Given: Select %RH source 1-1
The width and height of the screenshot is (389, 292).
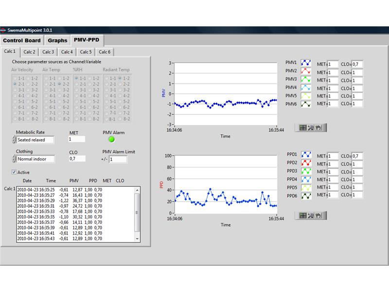Looking at the screenshot, I should click(76, 78).
